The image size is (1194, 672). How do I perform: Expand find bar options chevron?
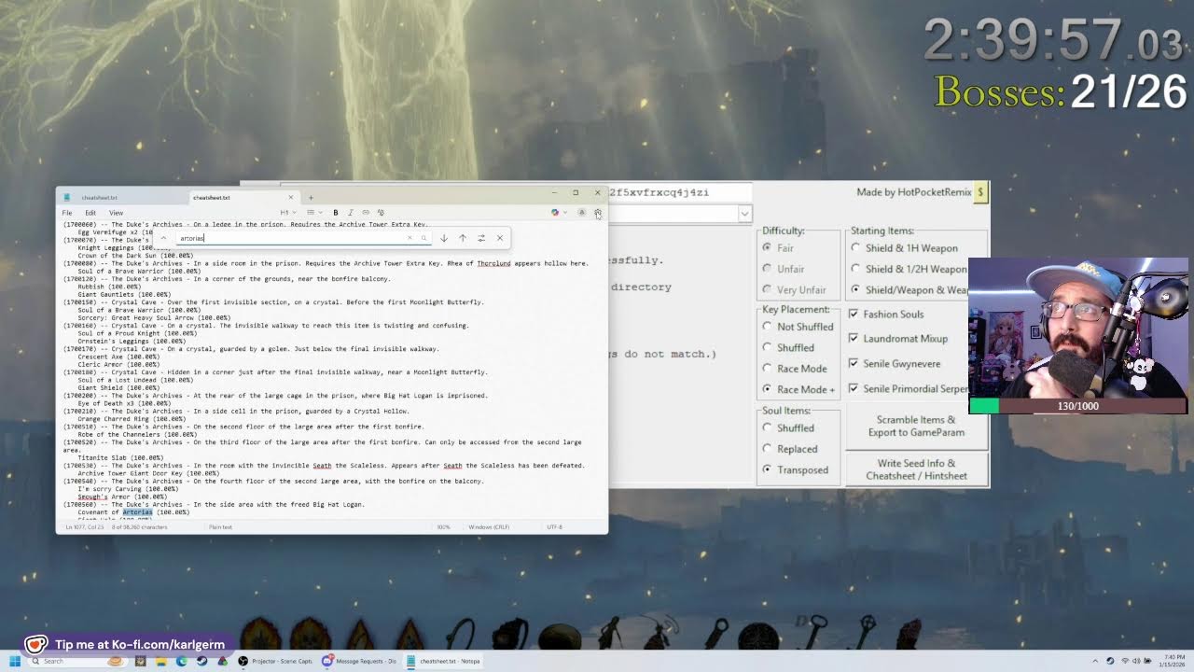tap(163, 238)
